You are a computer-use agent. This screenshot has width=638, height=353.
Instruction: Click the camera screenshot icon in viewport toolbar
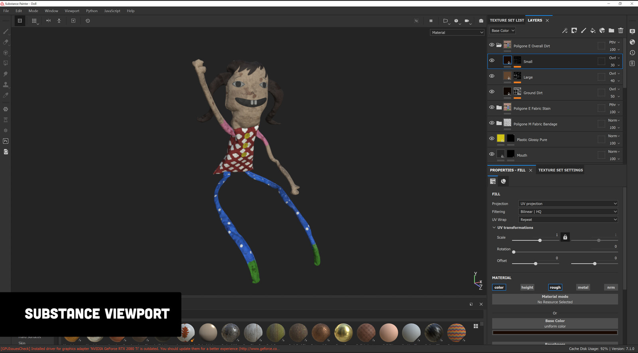[x=481, y=21]
